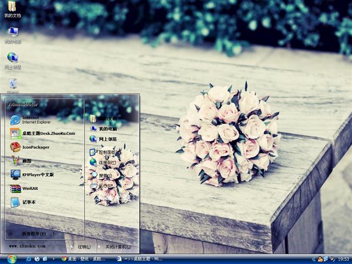The width and height of the screenshot is (352, 264).
Task: Click the Administrator user name
Action: (x=23, y=104)
